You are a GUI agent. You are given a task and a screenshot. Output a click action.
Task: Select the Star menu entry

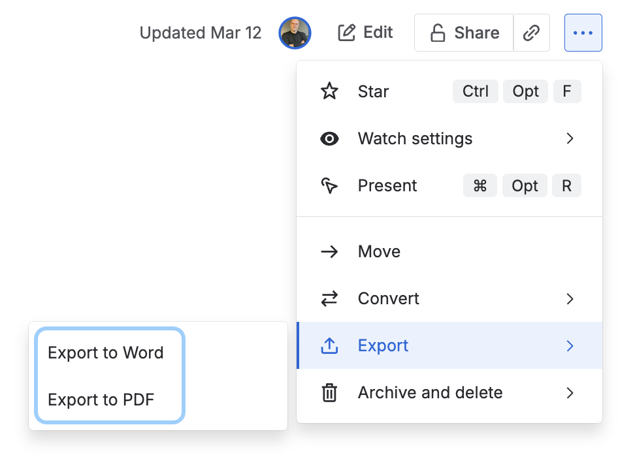pos(373,91)
